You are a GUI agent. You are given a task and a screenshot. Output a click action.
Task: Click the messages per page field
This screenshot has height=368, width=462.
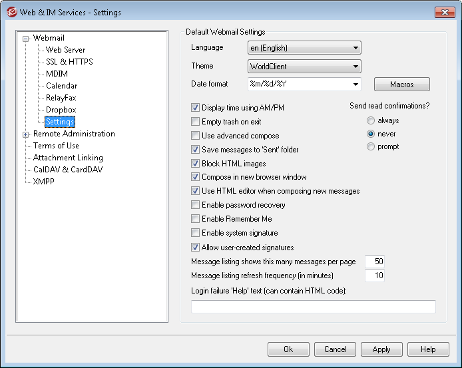tap(375, 262)
